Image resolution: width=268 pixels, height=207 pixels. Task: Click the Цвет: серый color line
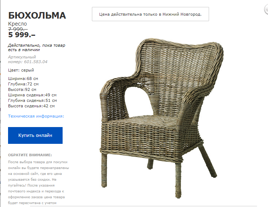click(21, 70)
